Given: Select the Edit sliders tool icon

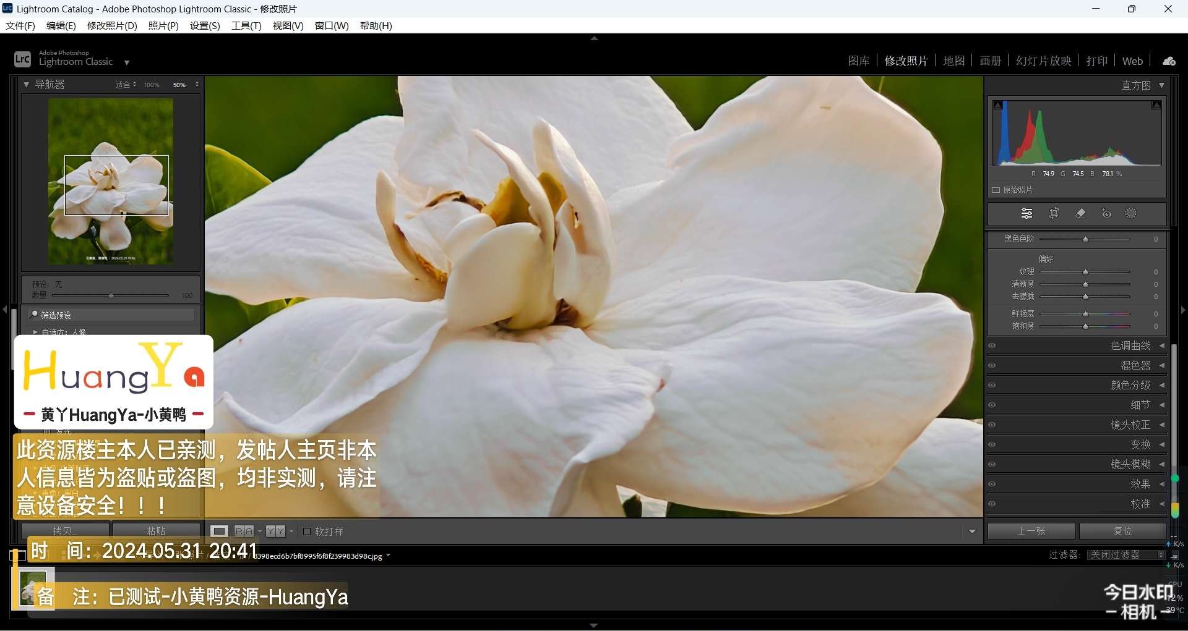Looking at the screenshot, I should 1027,214.
